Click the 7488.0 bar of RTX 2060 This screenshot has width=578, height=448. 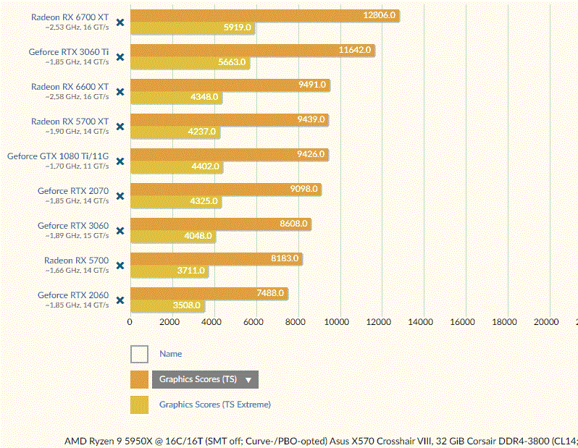click(209, 293)
